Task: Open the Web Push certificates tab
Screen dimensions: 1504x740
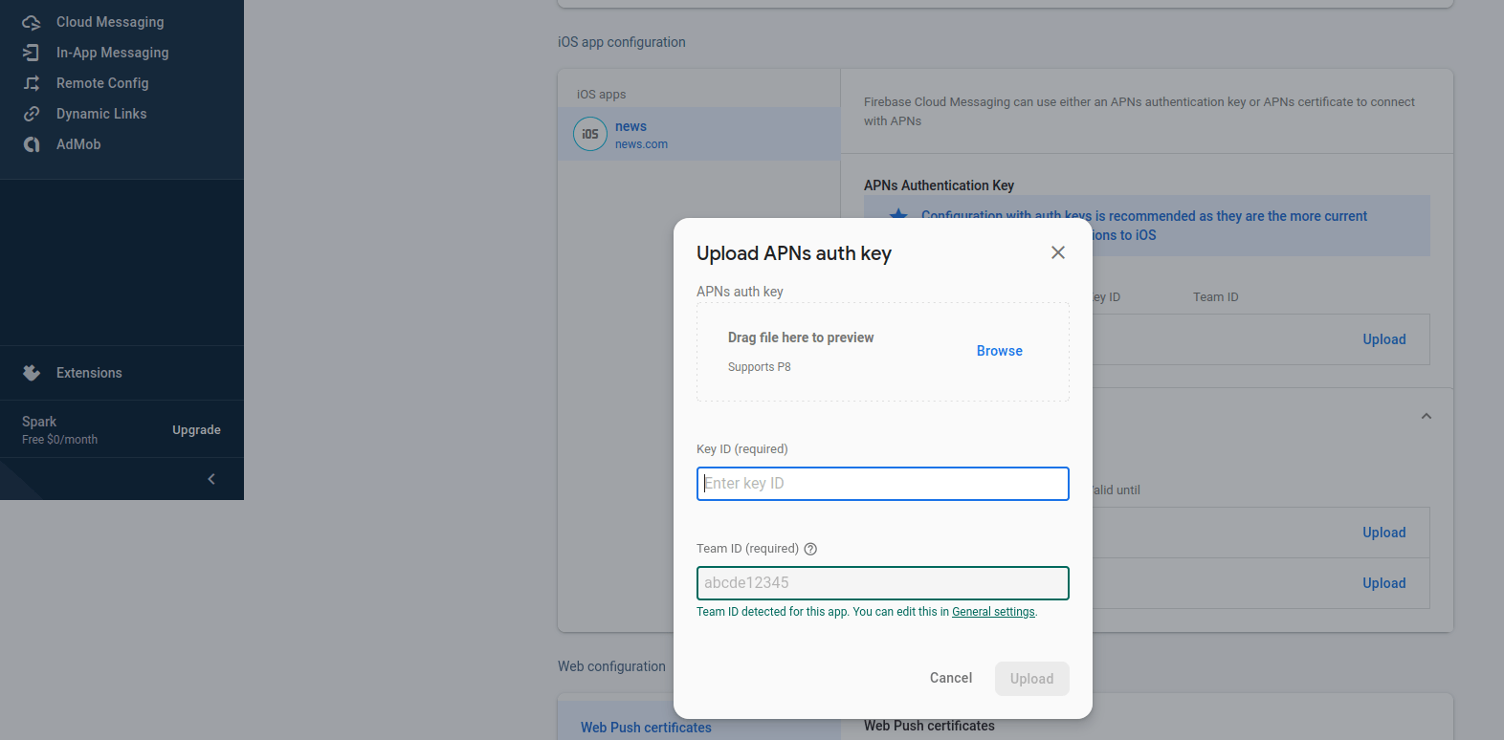Action: point(646,728)
